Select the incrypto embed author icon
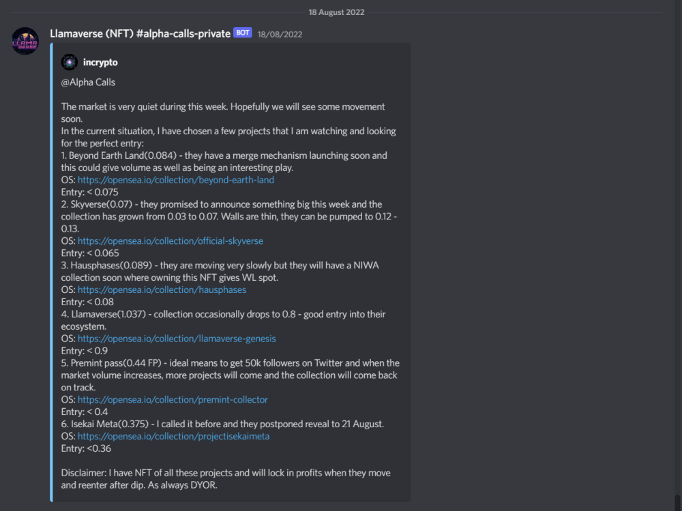The height and width of the screenshot is (511, 682). pos(69,62)
